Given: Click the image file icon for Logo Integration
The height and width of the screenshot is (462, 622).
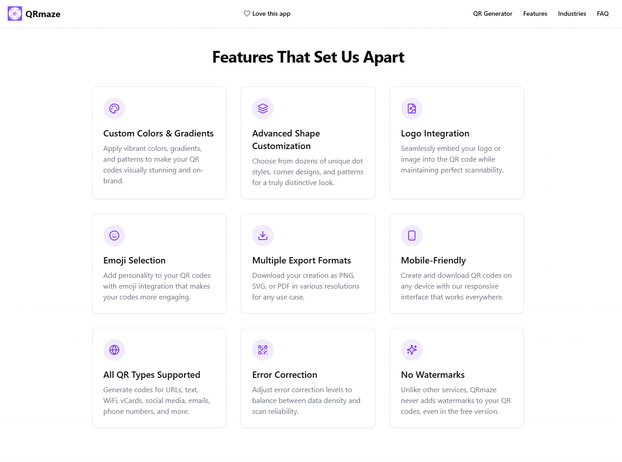Looking at the screenshot, I should [412, 109].
